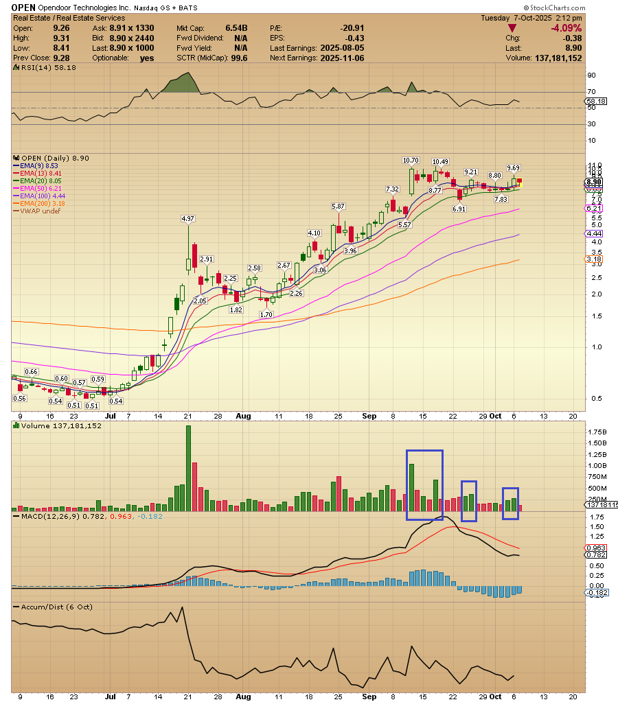
Task: Click the High price 9.31
Action: pyautogui.click(x=61, y=38)
